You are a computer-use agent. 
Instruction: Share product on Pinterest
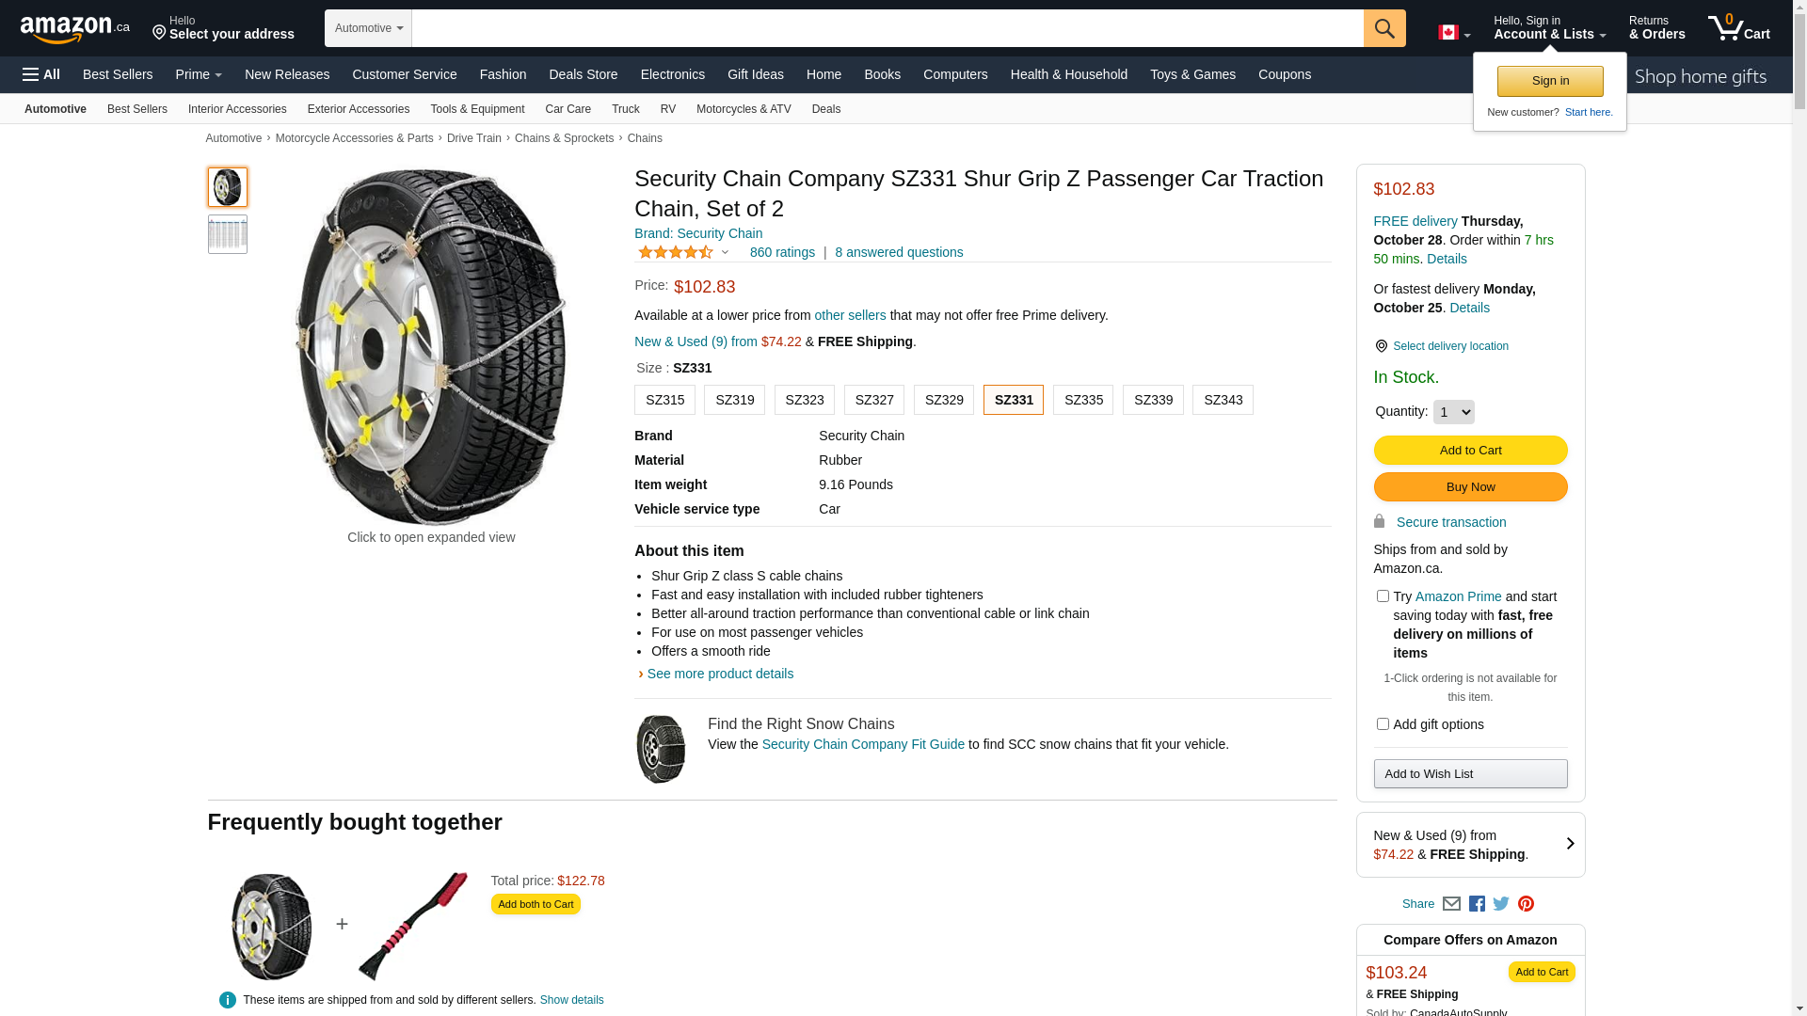[1526, 904]
